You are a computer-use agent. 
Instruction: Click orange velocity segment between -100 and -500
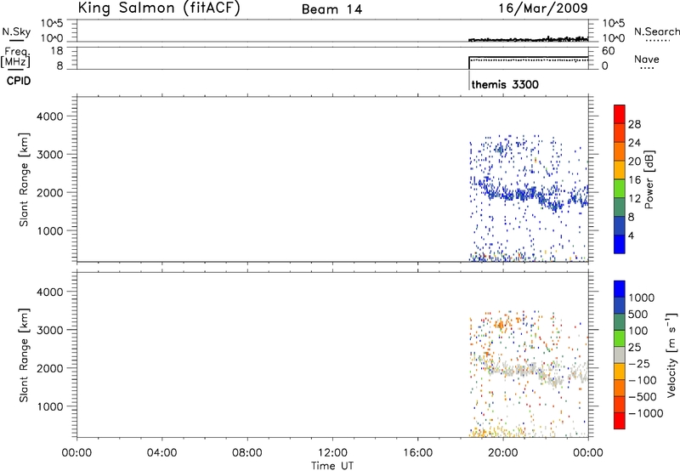pos(620,388)
